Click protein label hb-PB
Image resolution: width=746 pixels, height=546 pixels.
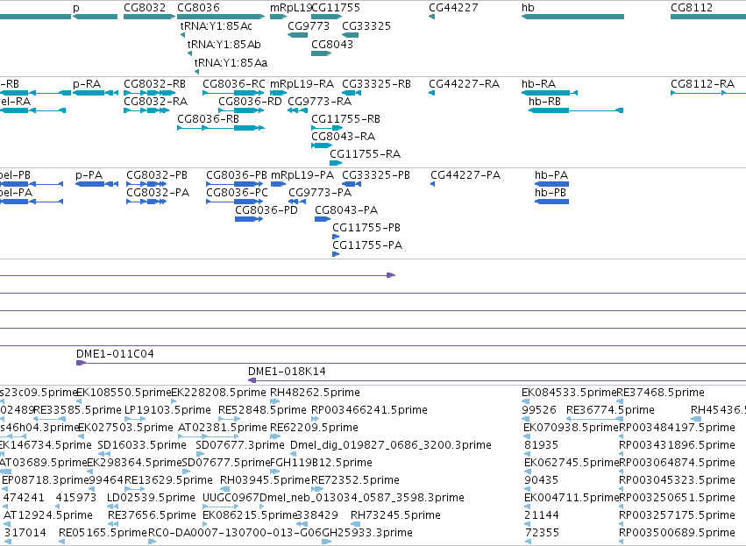[x=551, y=193]
